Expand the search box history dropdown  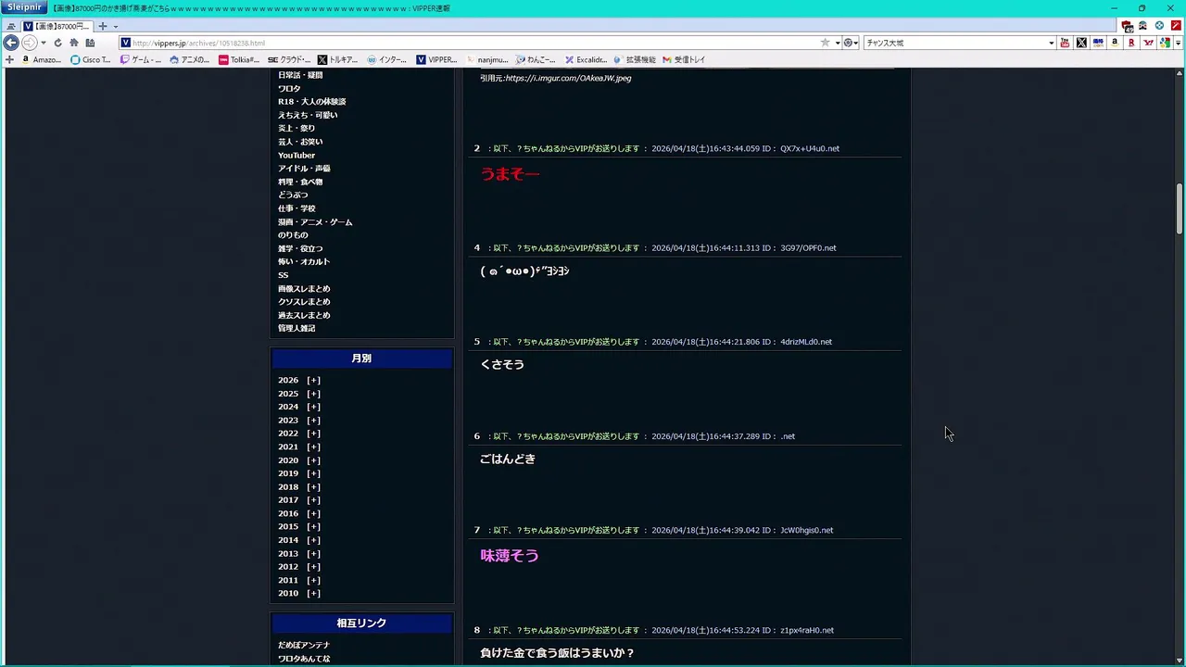point(1051,43)
